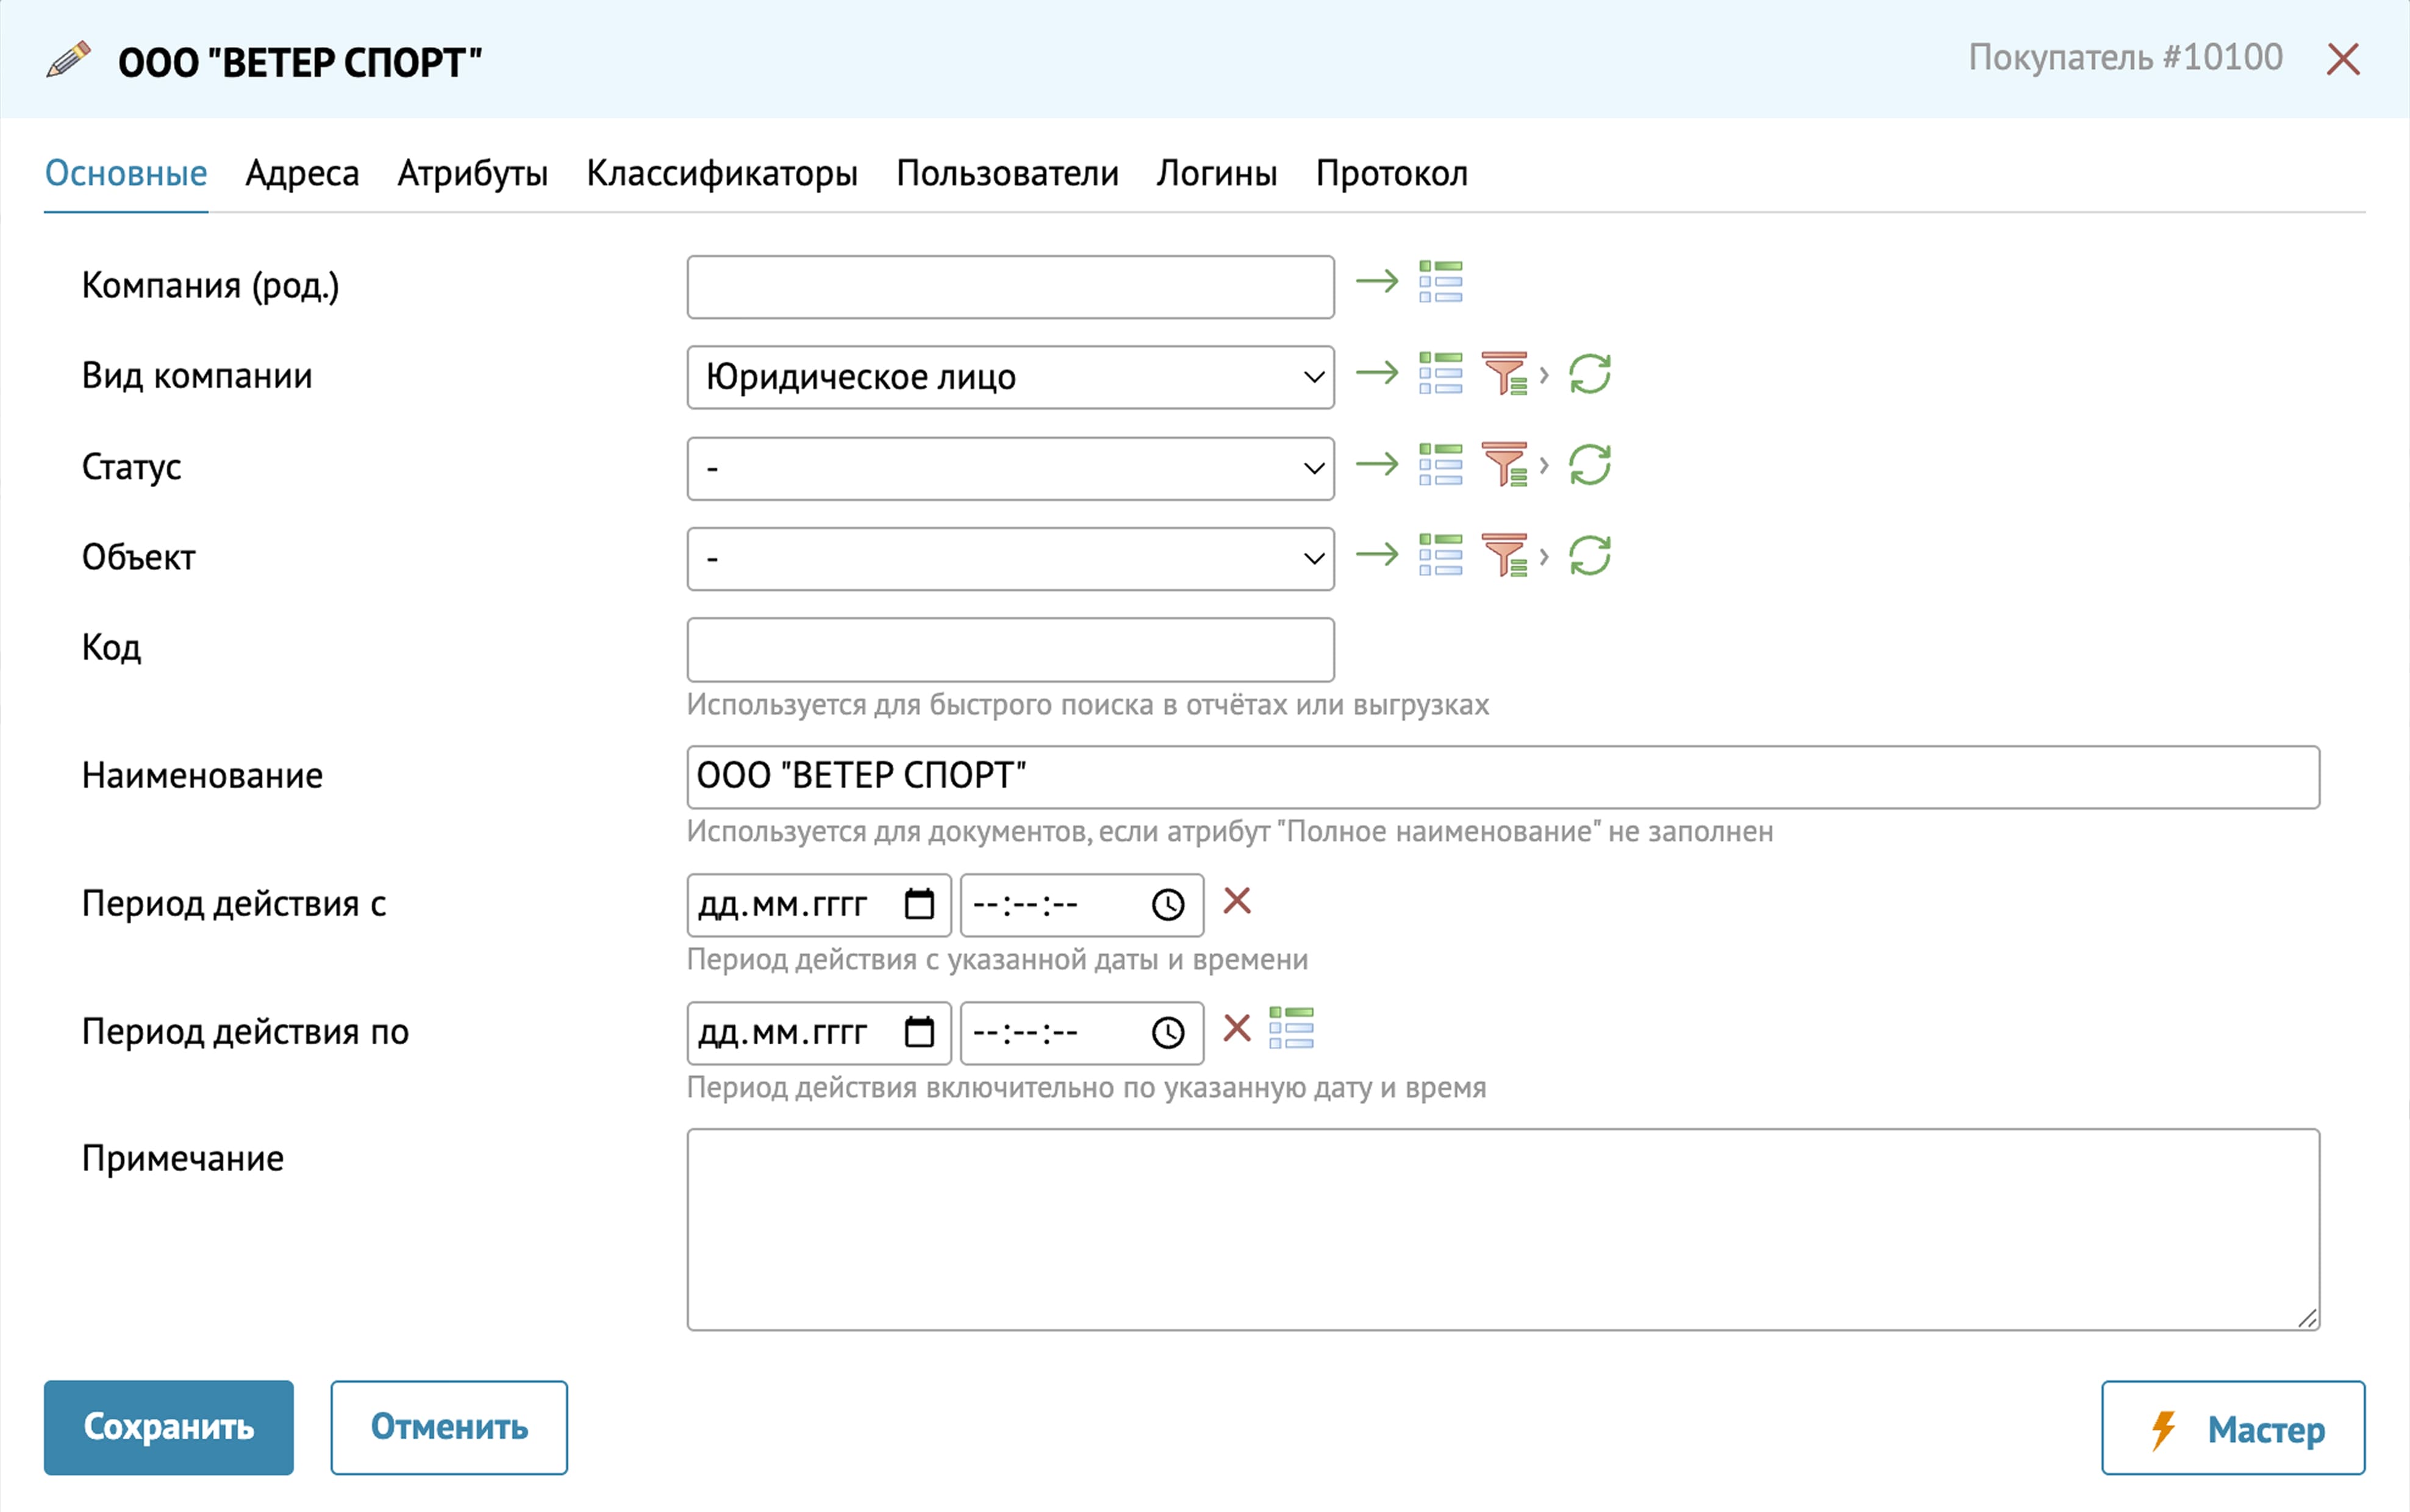Viewport: 2410px width, 1512px height.
Task: Open the calendar picker for Период действия с
Action: [919, 905]
